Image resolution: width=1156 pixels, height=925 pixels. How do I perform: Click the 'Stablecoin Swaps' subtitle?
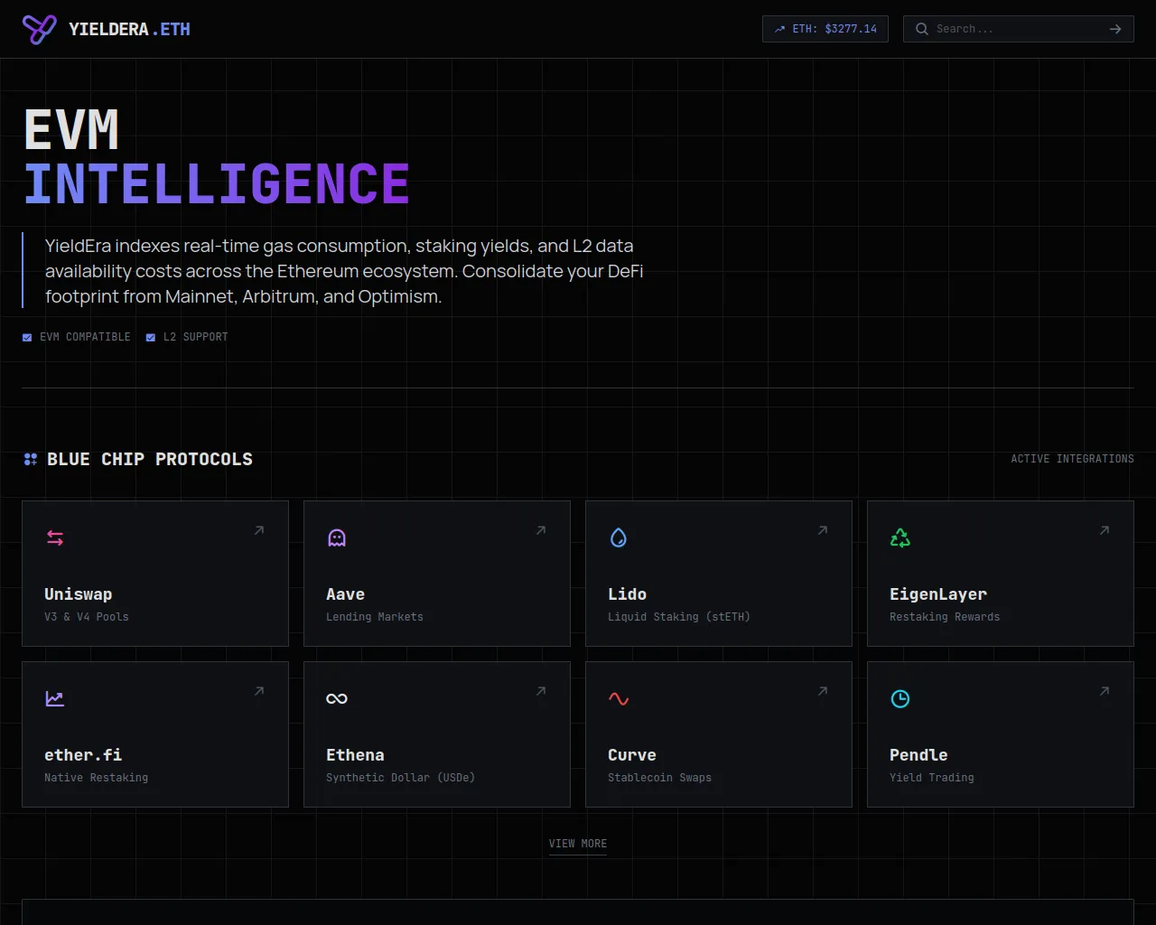click(660, 778)
